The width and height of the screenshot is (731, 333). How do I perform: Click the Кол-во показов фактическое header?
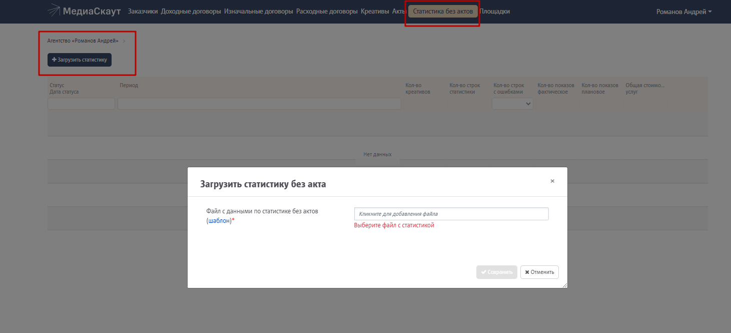coord(556,89)
